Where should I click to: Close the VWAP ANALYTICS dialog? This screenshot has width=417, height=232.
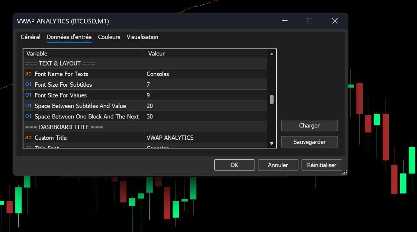[x=335, y=21]
